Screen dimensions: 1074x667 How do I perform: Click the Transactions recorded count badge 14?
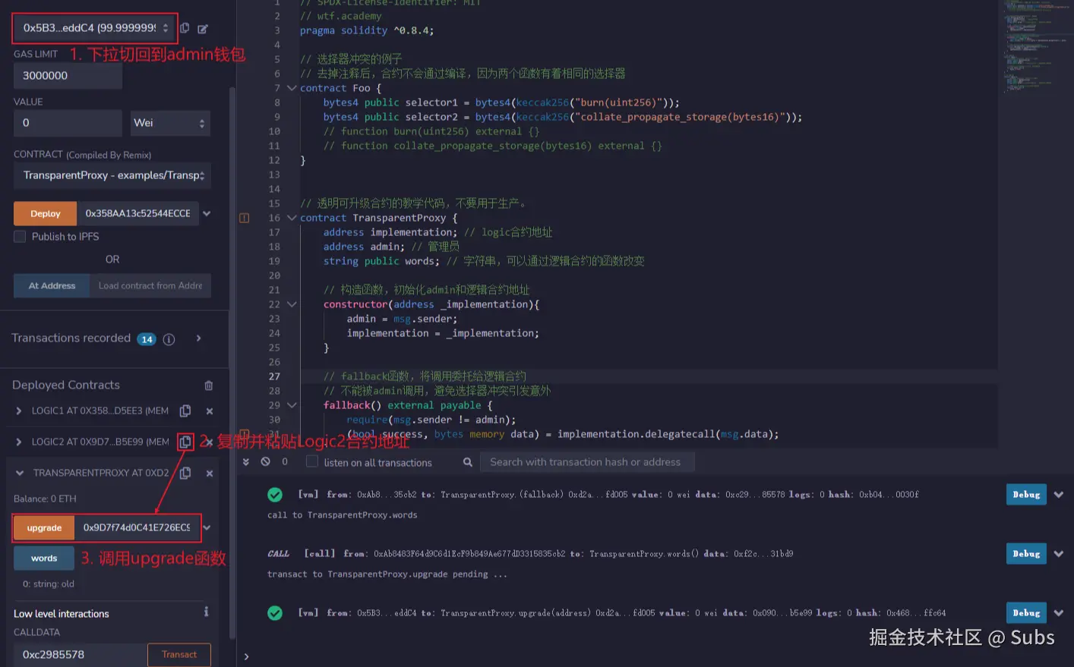147,339
